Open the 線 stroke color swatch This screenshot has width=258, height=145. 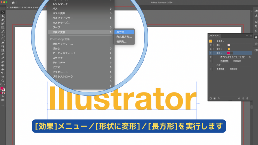[x=229, y=45]
